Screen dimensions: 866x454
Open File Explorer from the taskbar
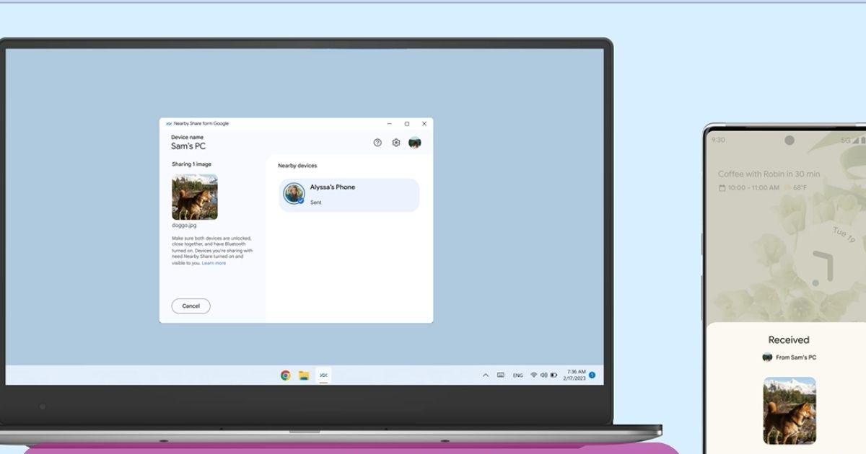pos(305,375)
